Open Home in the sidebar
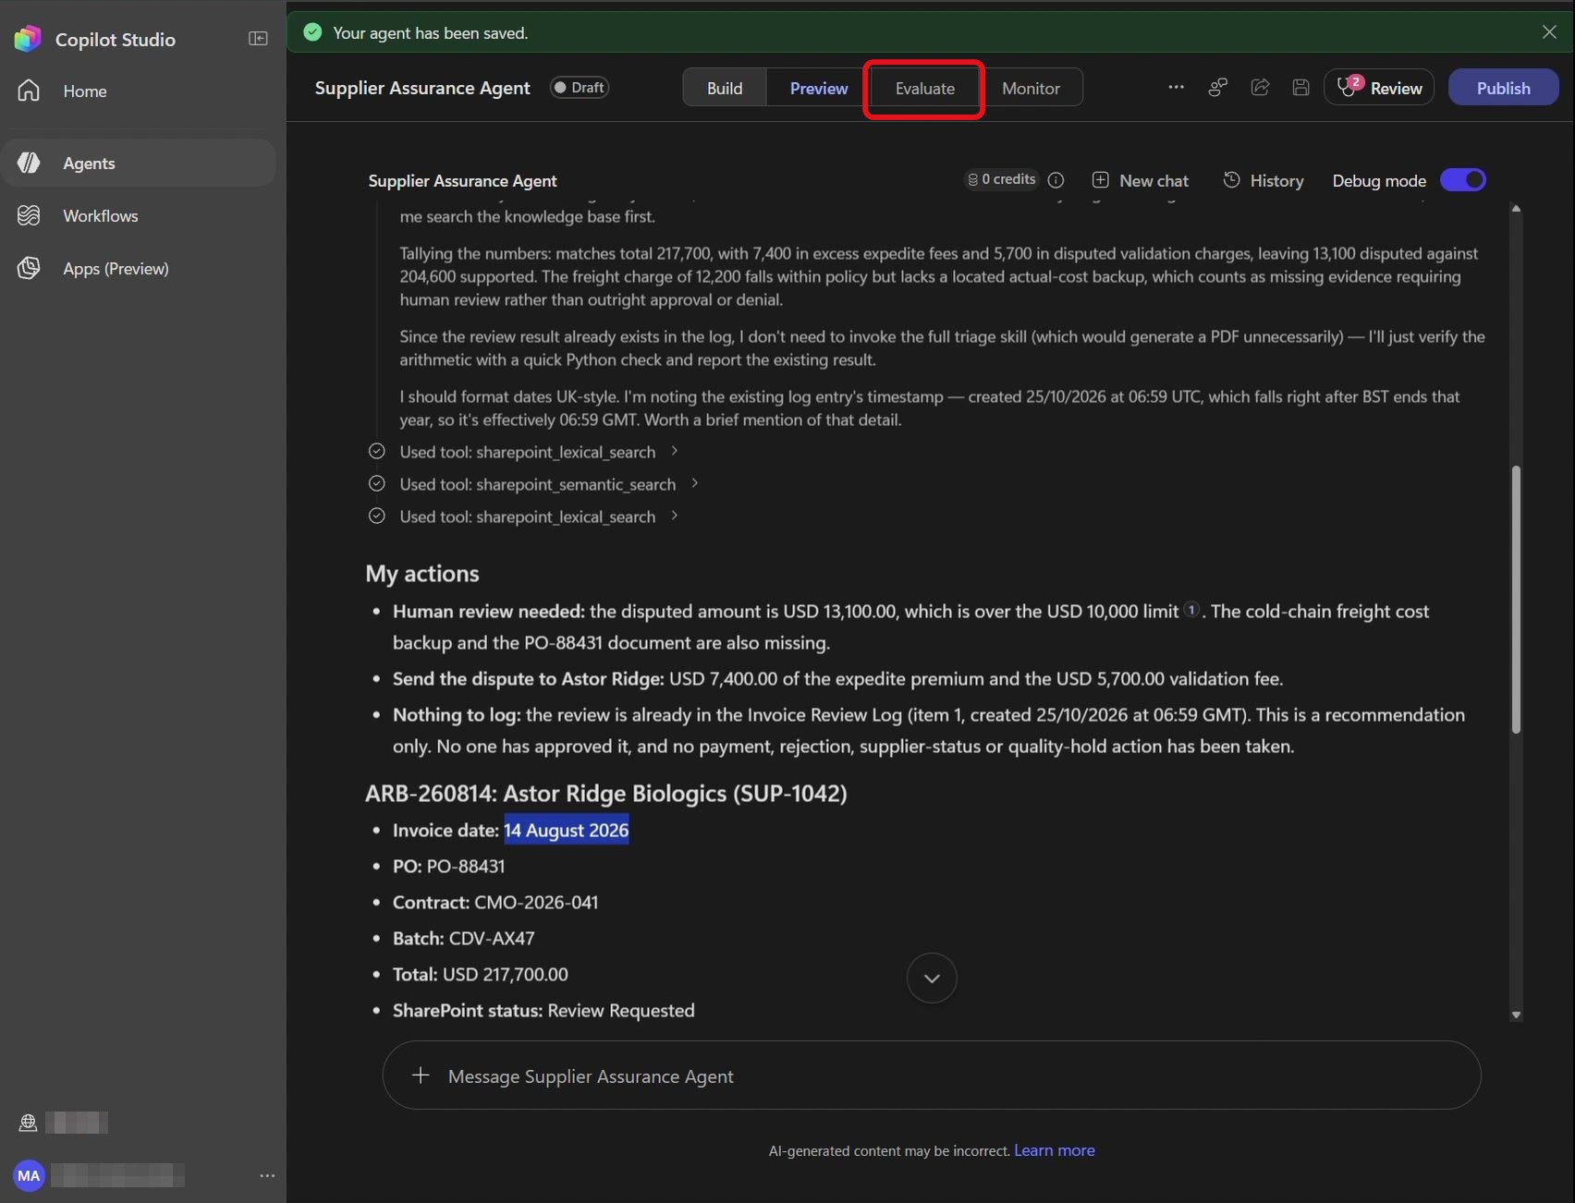This screenshot has width=1575, height=1203. 139,91
